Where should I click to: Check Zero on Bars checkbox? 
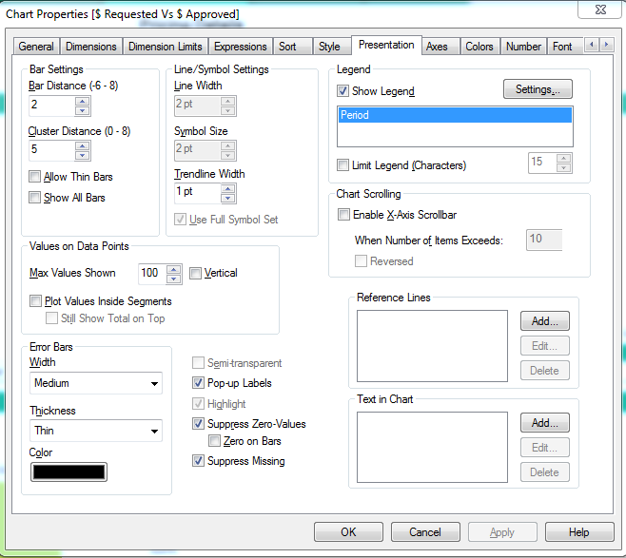click(214, 441)
